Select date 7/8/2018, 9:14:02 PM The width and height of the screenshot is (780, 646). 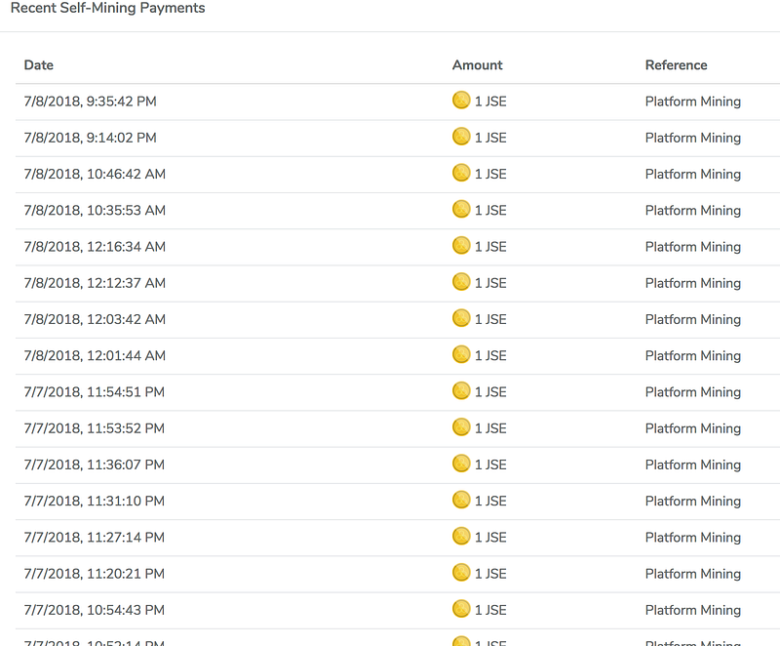(x=90, y=138)
